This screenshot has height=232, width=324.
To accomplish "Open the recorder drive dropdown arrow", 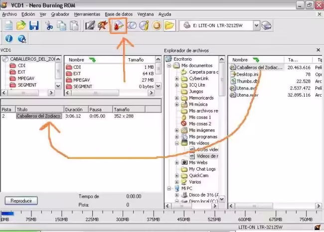I will pos(256,25).
